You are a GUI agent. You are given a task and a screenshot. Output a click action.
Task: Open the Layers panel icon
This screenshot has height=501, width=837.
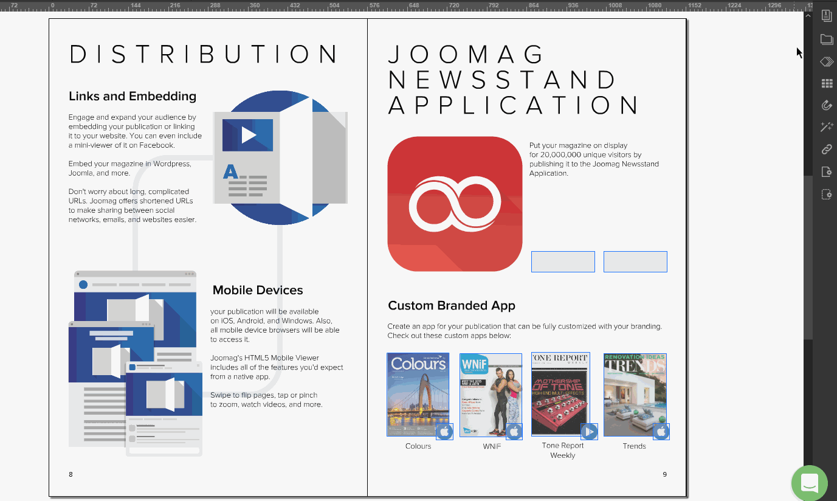(x=826, y=61)
